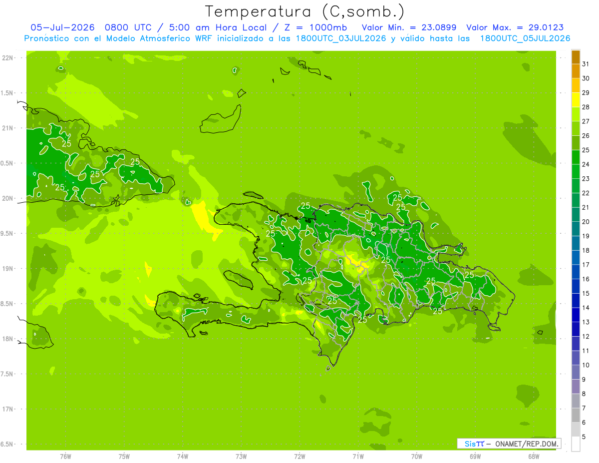Select the yellow 28 degree legend color
599x463 pixels.
(x=576, y=100)
